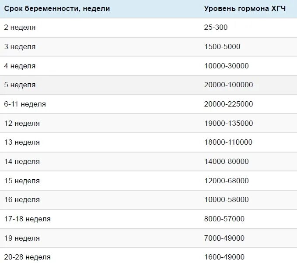This screenshot has width=297, height=263.
Task: Select the '2 неделя' row label
Action: [20, 28]
